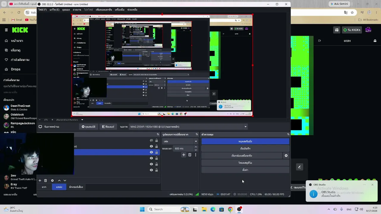Click the เริ่มบันทึก start recording button
Viewport: 381px width, 214px height.
[x=245, y=148]
